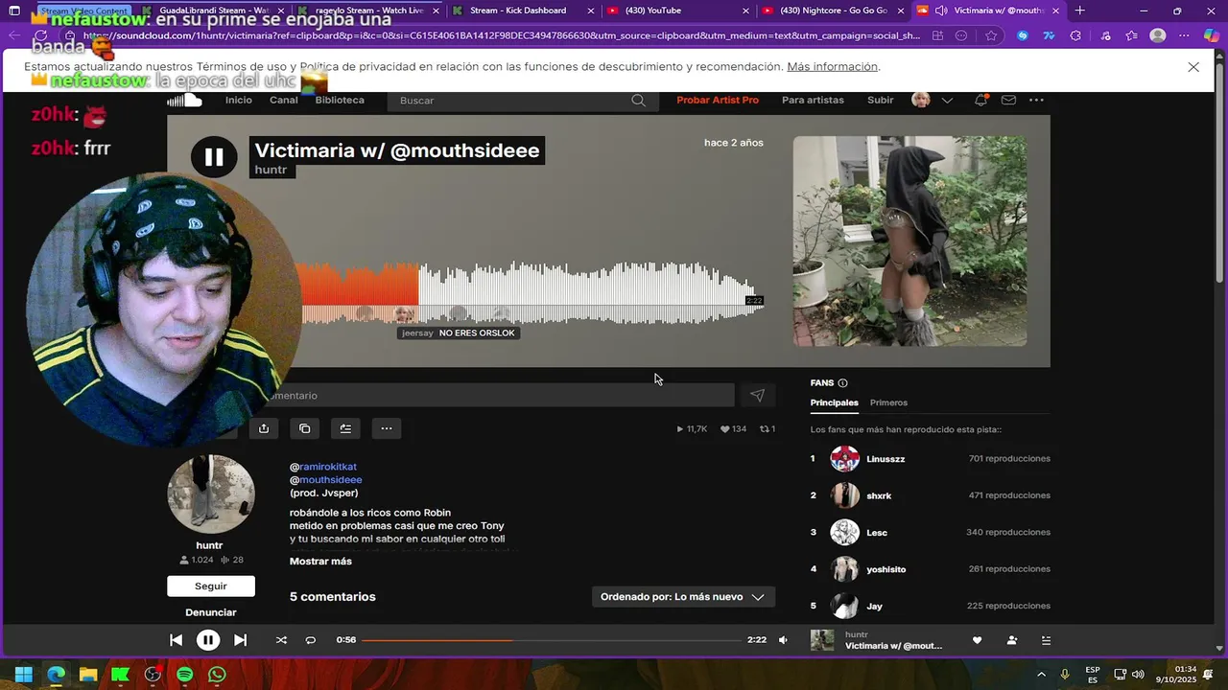Open fan shxrk profile
The image size is (1228, 690).
(879, 495)
